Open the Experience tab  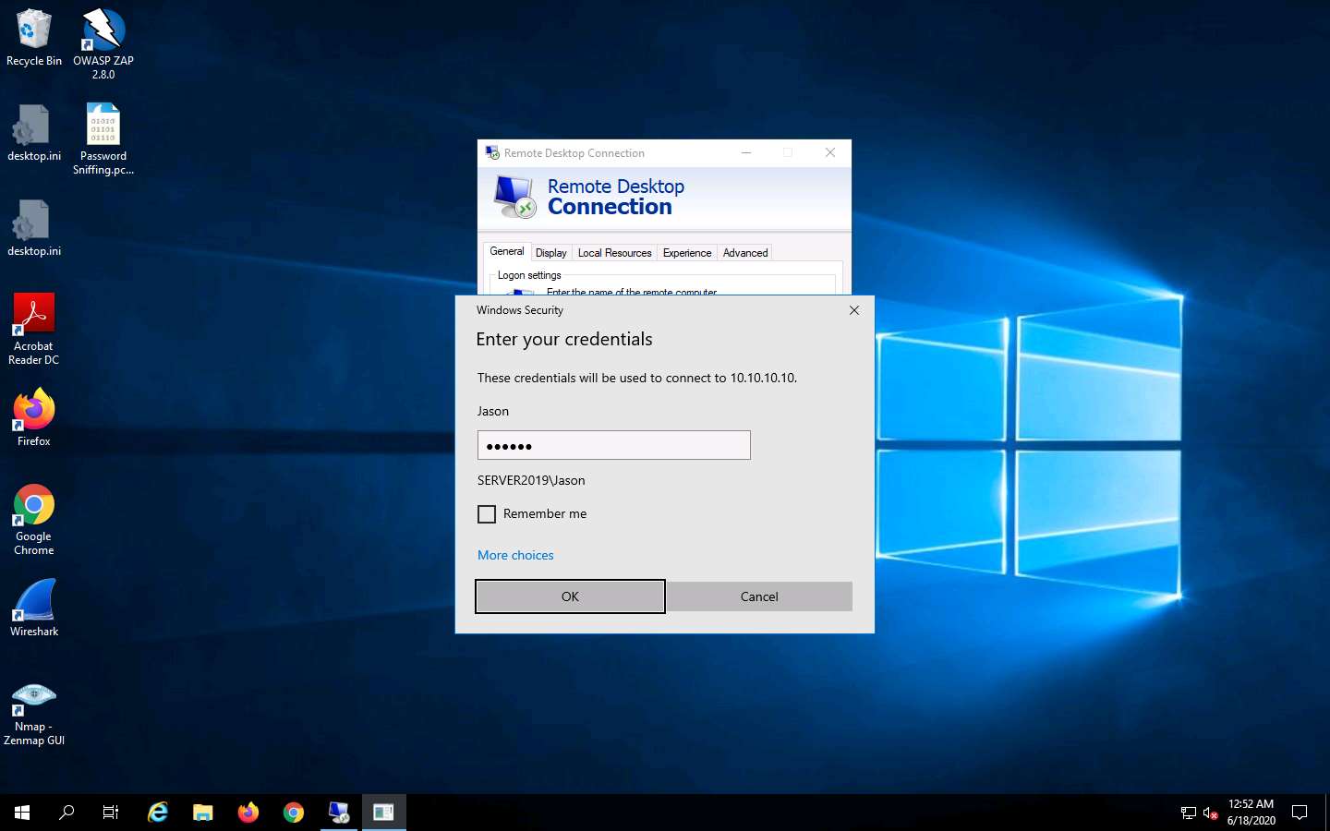687,253
